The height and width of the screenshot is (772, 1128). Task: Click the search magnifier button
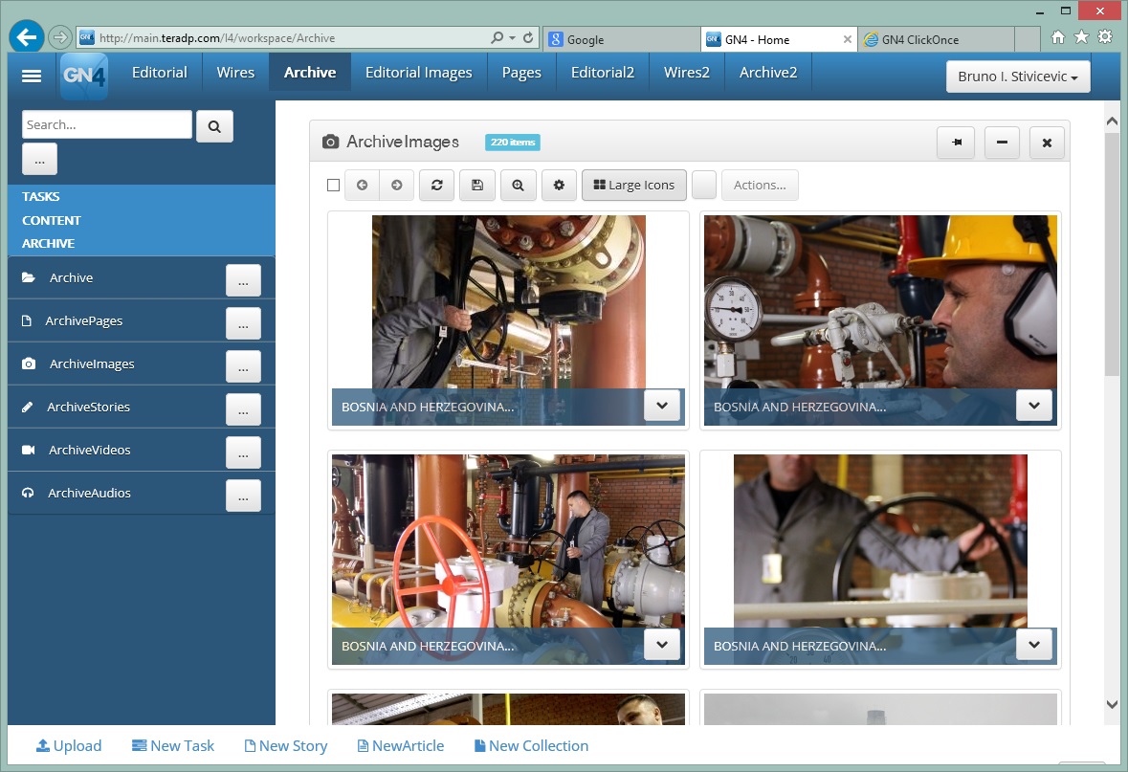pos(214,126)
